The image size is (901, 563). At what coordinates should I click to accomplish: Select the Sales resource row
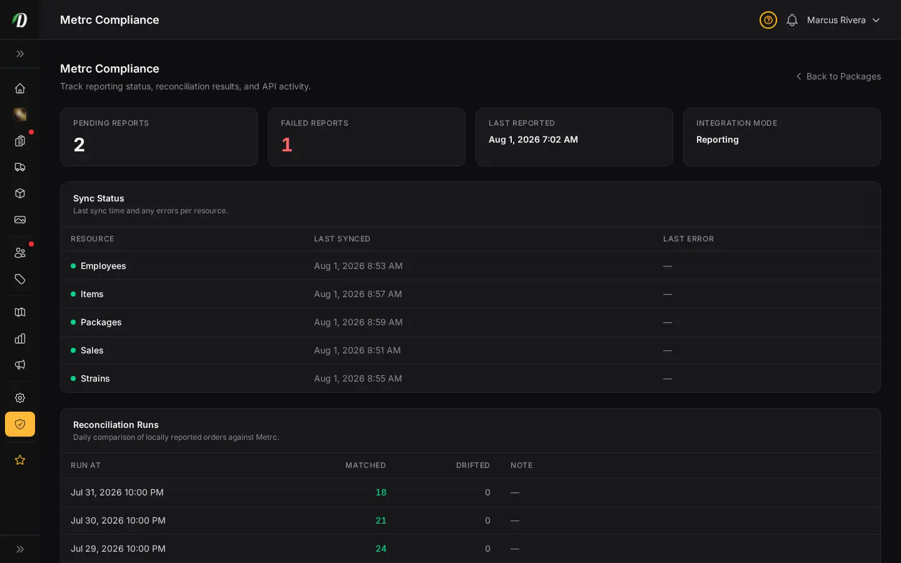pos(471,350)
